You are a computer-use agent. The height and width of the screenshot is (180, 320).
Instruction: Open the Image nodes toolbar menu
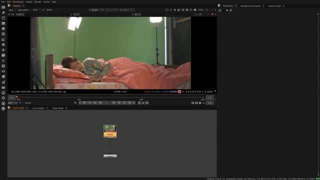click(3, 7)
